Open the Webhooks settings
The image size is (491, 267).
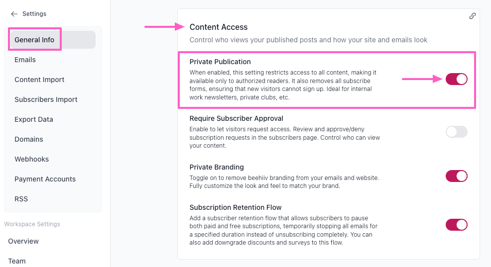[32, 159]
